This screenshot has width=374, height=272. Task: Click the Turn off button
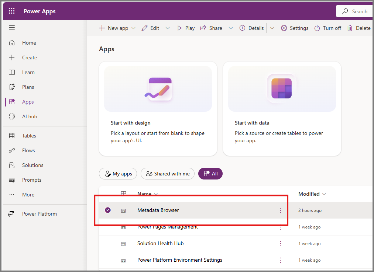[327, 28]
